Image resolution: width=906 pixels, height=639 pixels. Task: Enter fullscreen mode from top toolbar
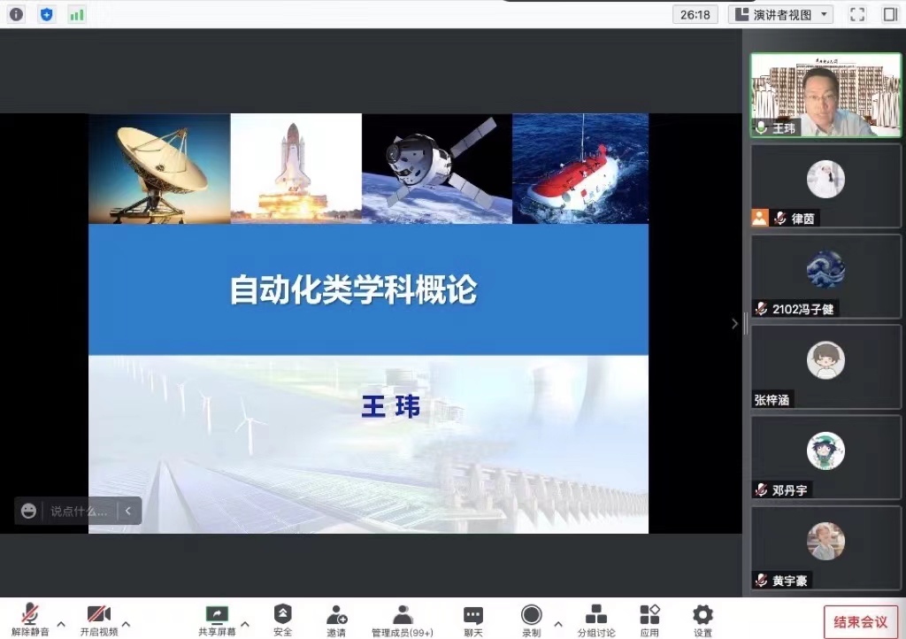point(856,14)
